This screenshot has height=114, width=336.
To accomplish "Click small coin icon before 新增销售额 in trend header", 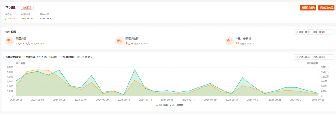I will click(61, 57).
